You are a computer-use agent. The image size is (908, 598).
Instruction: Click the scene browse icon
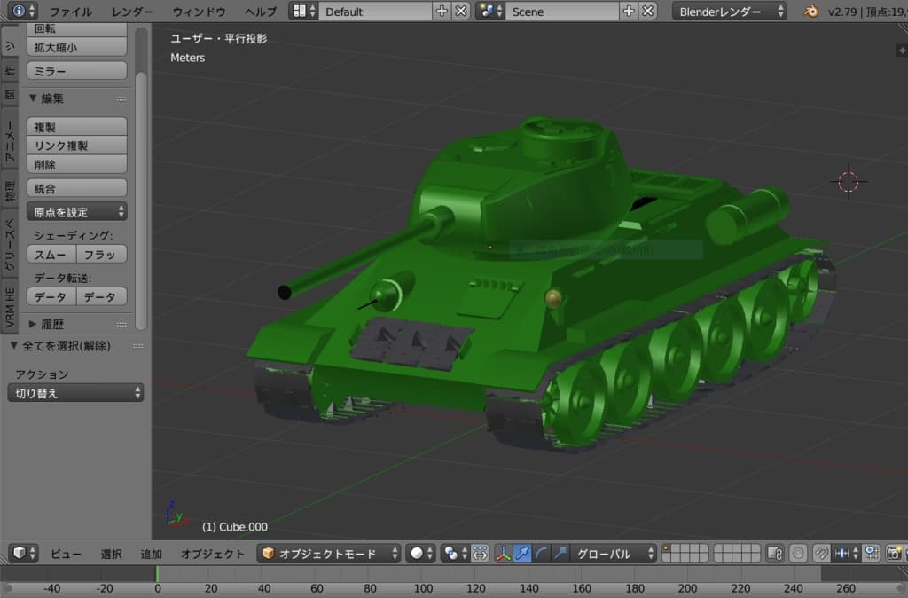[x=491, y=11]
